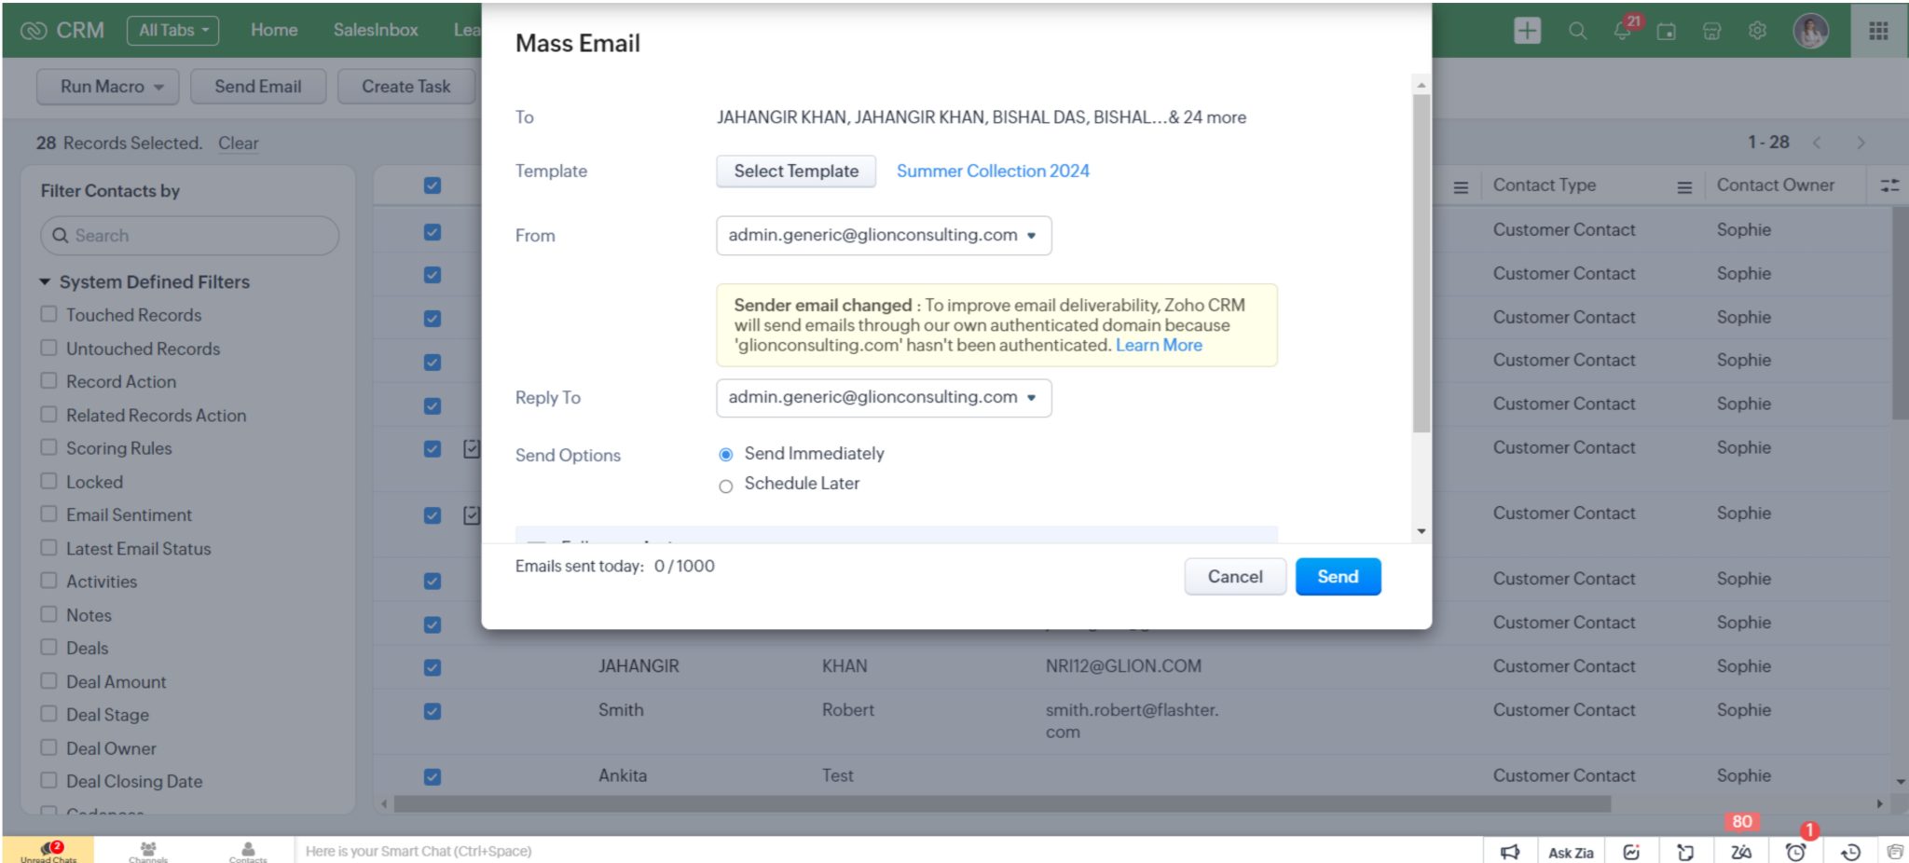Open the apps grid launcher icon
Screen dimensions: 1909x863
[1878, 31]
